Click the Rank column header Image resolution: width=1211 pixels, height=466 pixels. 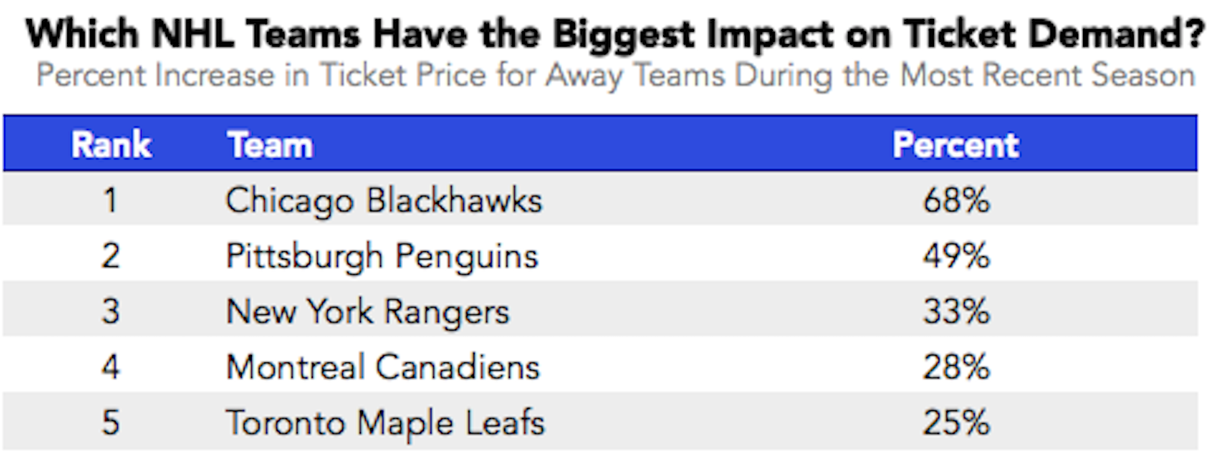[x=111, y=145]
